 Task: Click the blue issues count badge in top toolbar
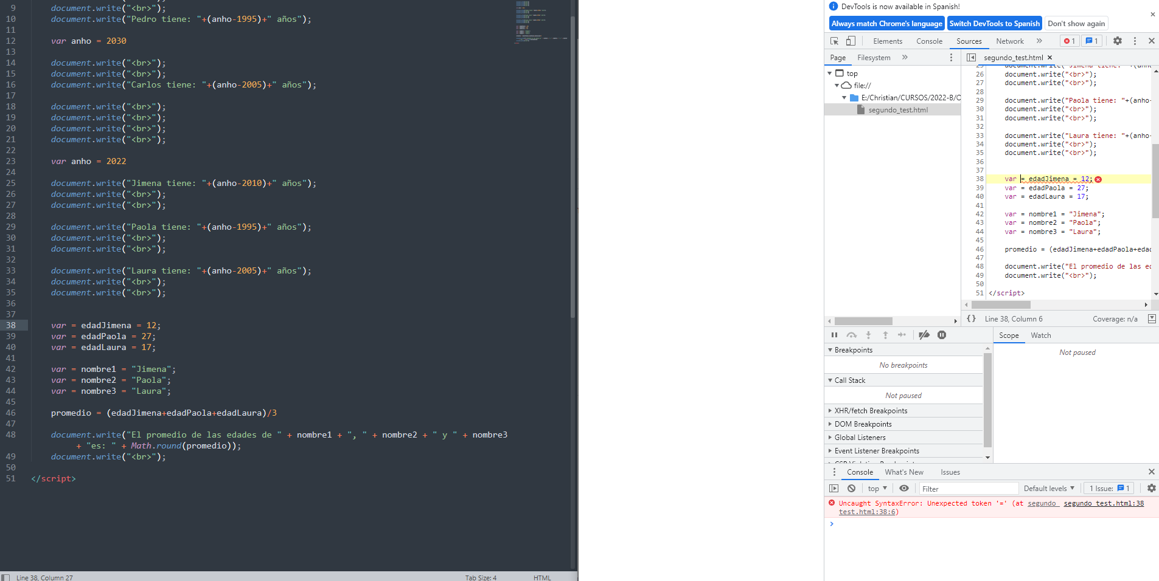(1091, 41)
